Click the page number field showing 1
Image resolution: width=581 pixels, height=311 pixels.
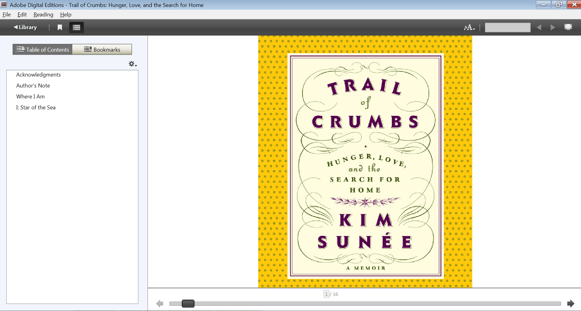click(x=326, y=294)
